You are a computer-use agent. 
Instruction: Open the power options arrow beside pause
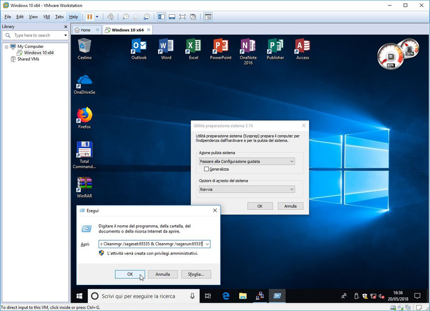coord(97,17)
